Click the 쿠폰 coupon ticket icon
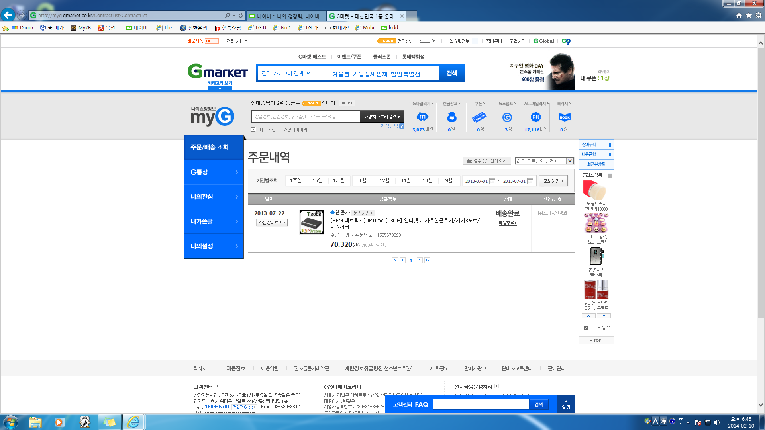 479,117
